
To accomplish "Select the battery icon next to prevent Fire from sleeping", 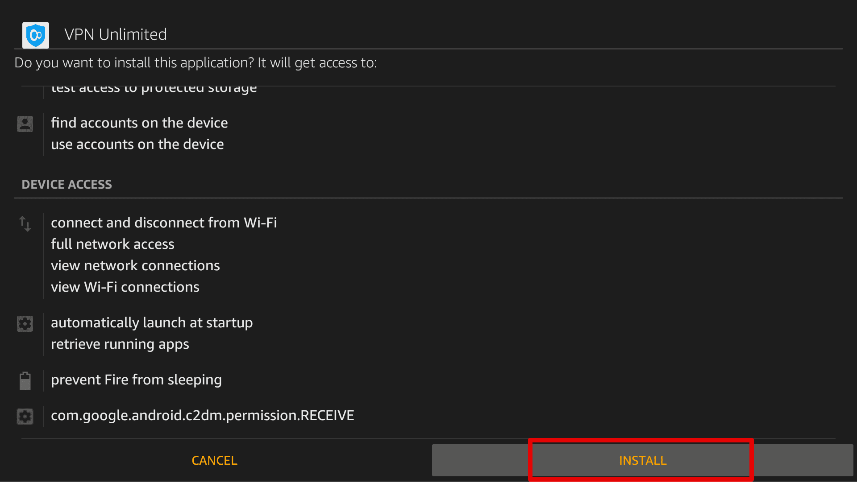I will [25, 380].
